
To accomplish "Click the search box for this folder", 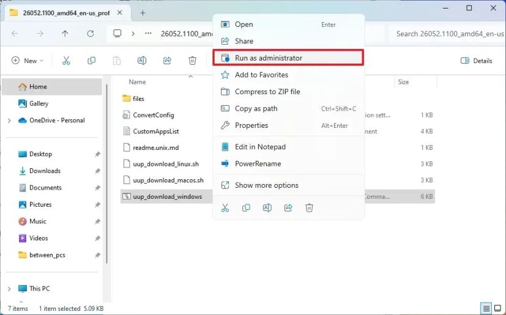I will click(448, 34).
